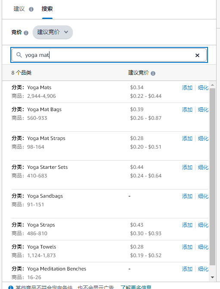220x289 pixels.
Task: Click info icon beside 建议竞价 column header
Action: point(153,73)
